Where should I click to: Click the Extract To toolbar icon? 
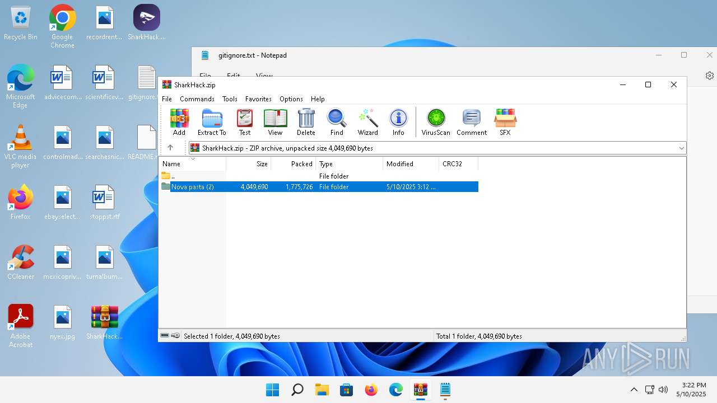(x=212, y=122)
